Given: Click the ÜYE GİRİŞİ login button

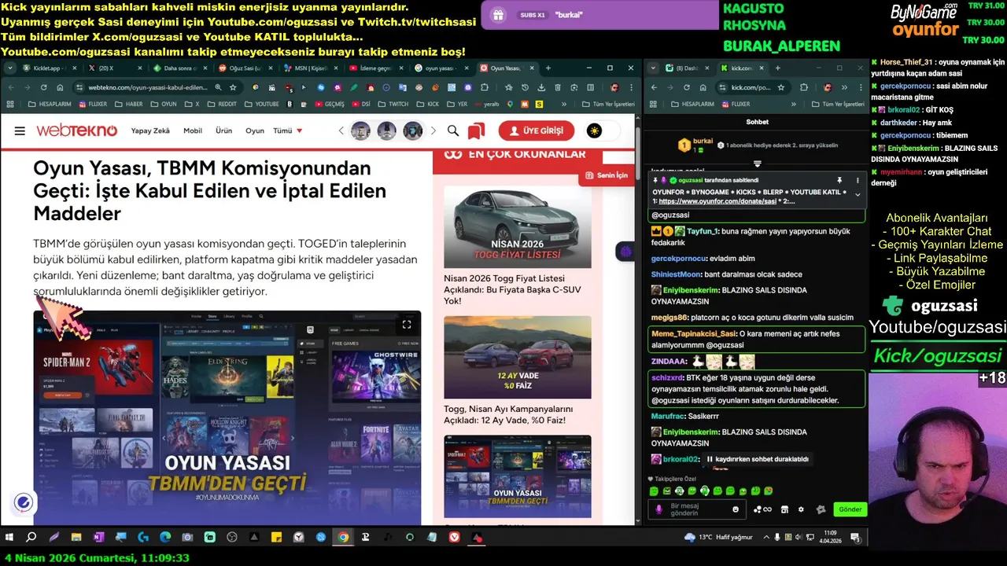Looking at the screenshot, I should [537, 131].
